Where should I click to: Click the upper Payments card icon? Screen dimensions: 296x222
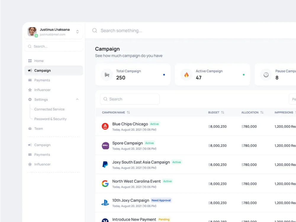(30, 80)
